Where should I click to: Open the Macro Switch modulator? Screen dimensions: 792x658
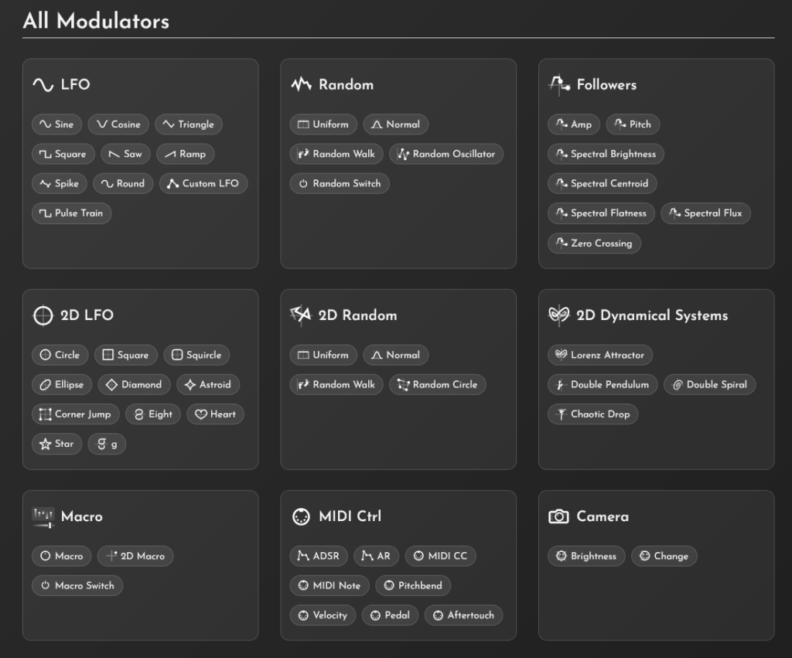77,586
